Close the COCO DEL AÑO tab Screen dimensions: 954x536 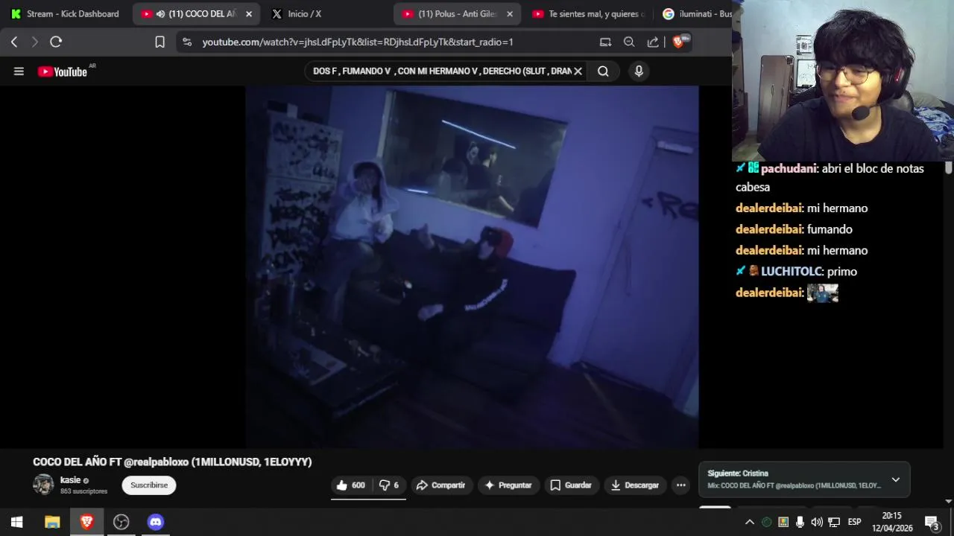(x=249, y=14)
